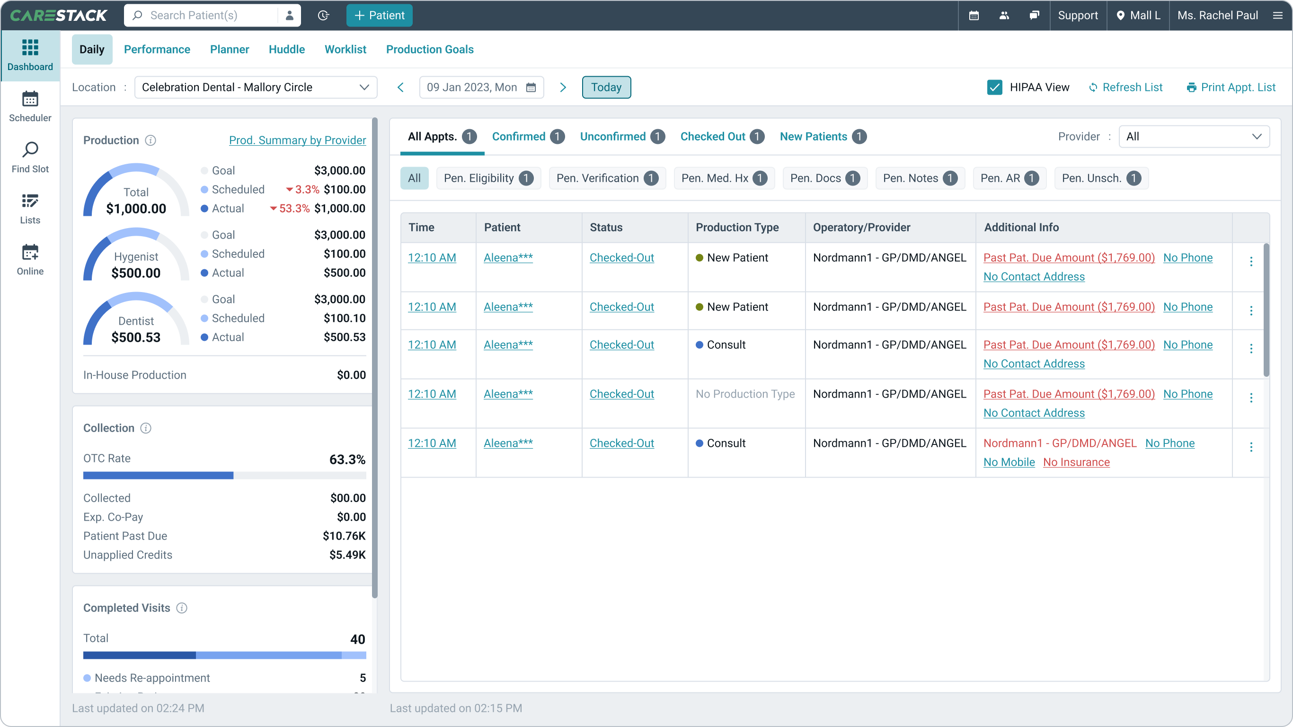Open the Lists sidebar section
The image size is (1293, 727).
point(30,209)
